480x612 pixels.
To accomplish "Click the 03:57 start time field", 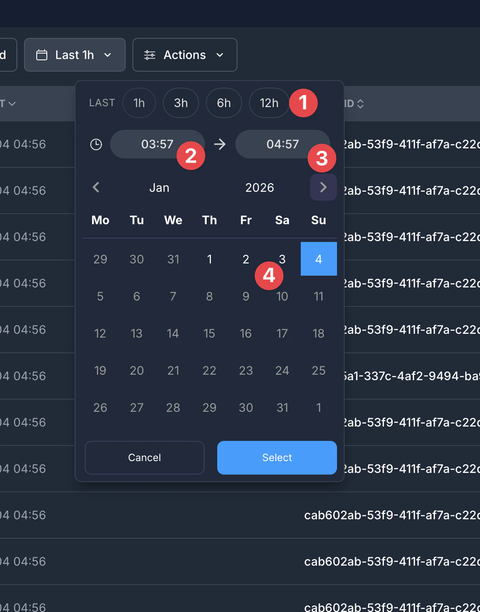I will pyautogui.click(x=157, y=144).
